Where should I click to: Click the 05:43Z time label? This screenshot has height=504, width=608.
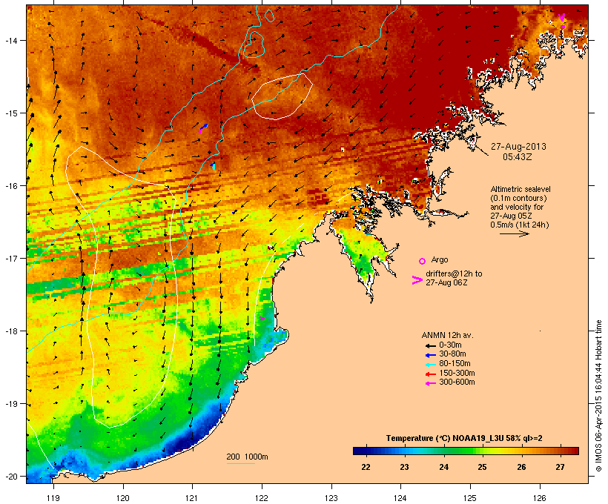tap(518, 157)
